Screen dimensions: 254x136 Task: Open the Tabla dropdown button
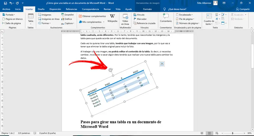pos(30,19)
